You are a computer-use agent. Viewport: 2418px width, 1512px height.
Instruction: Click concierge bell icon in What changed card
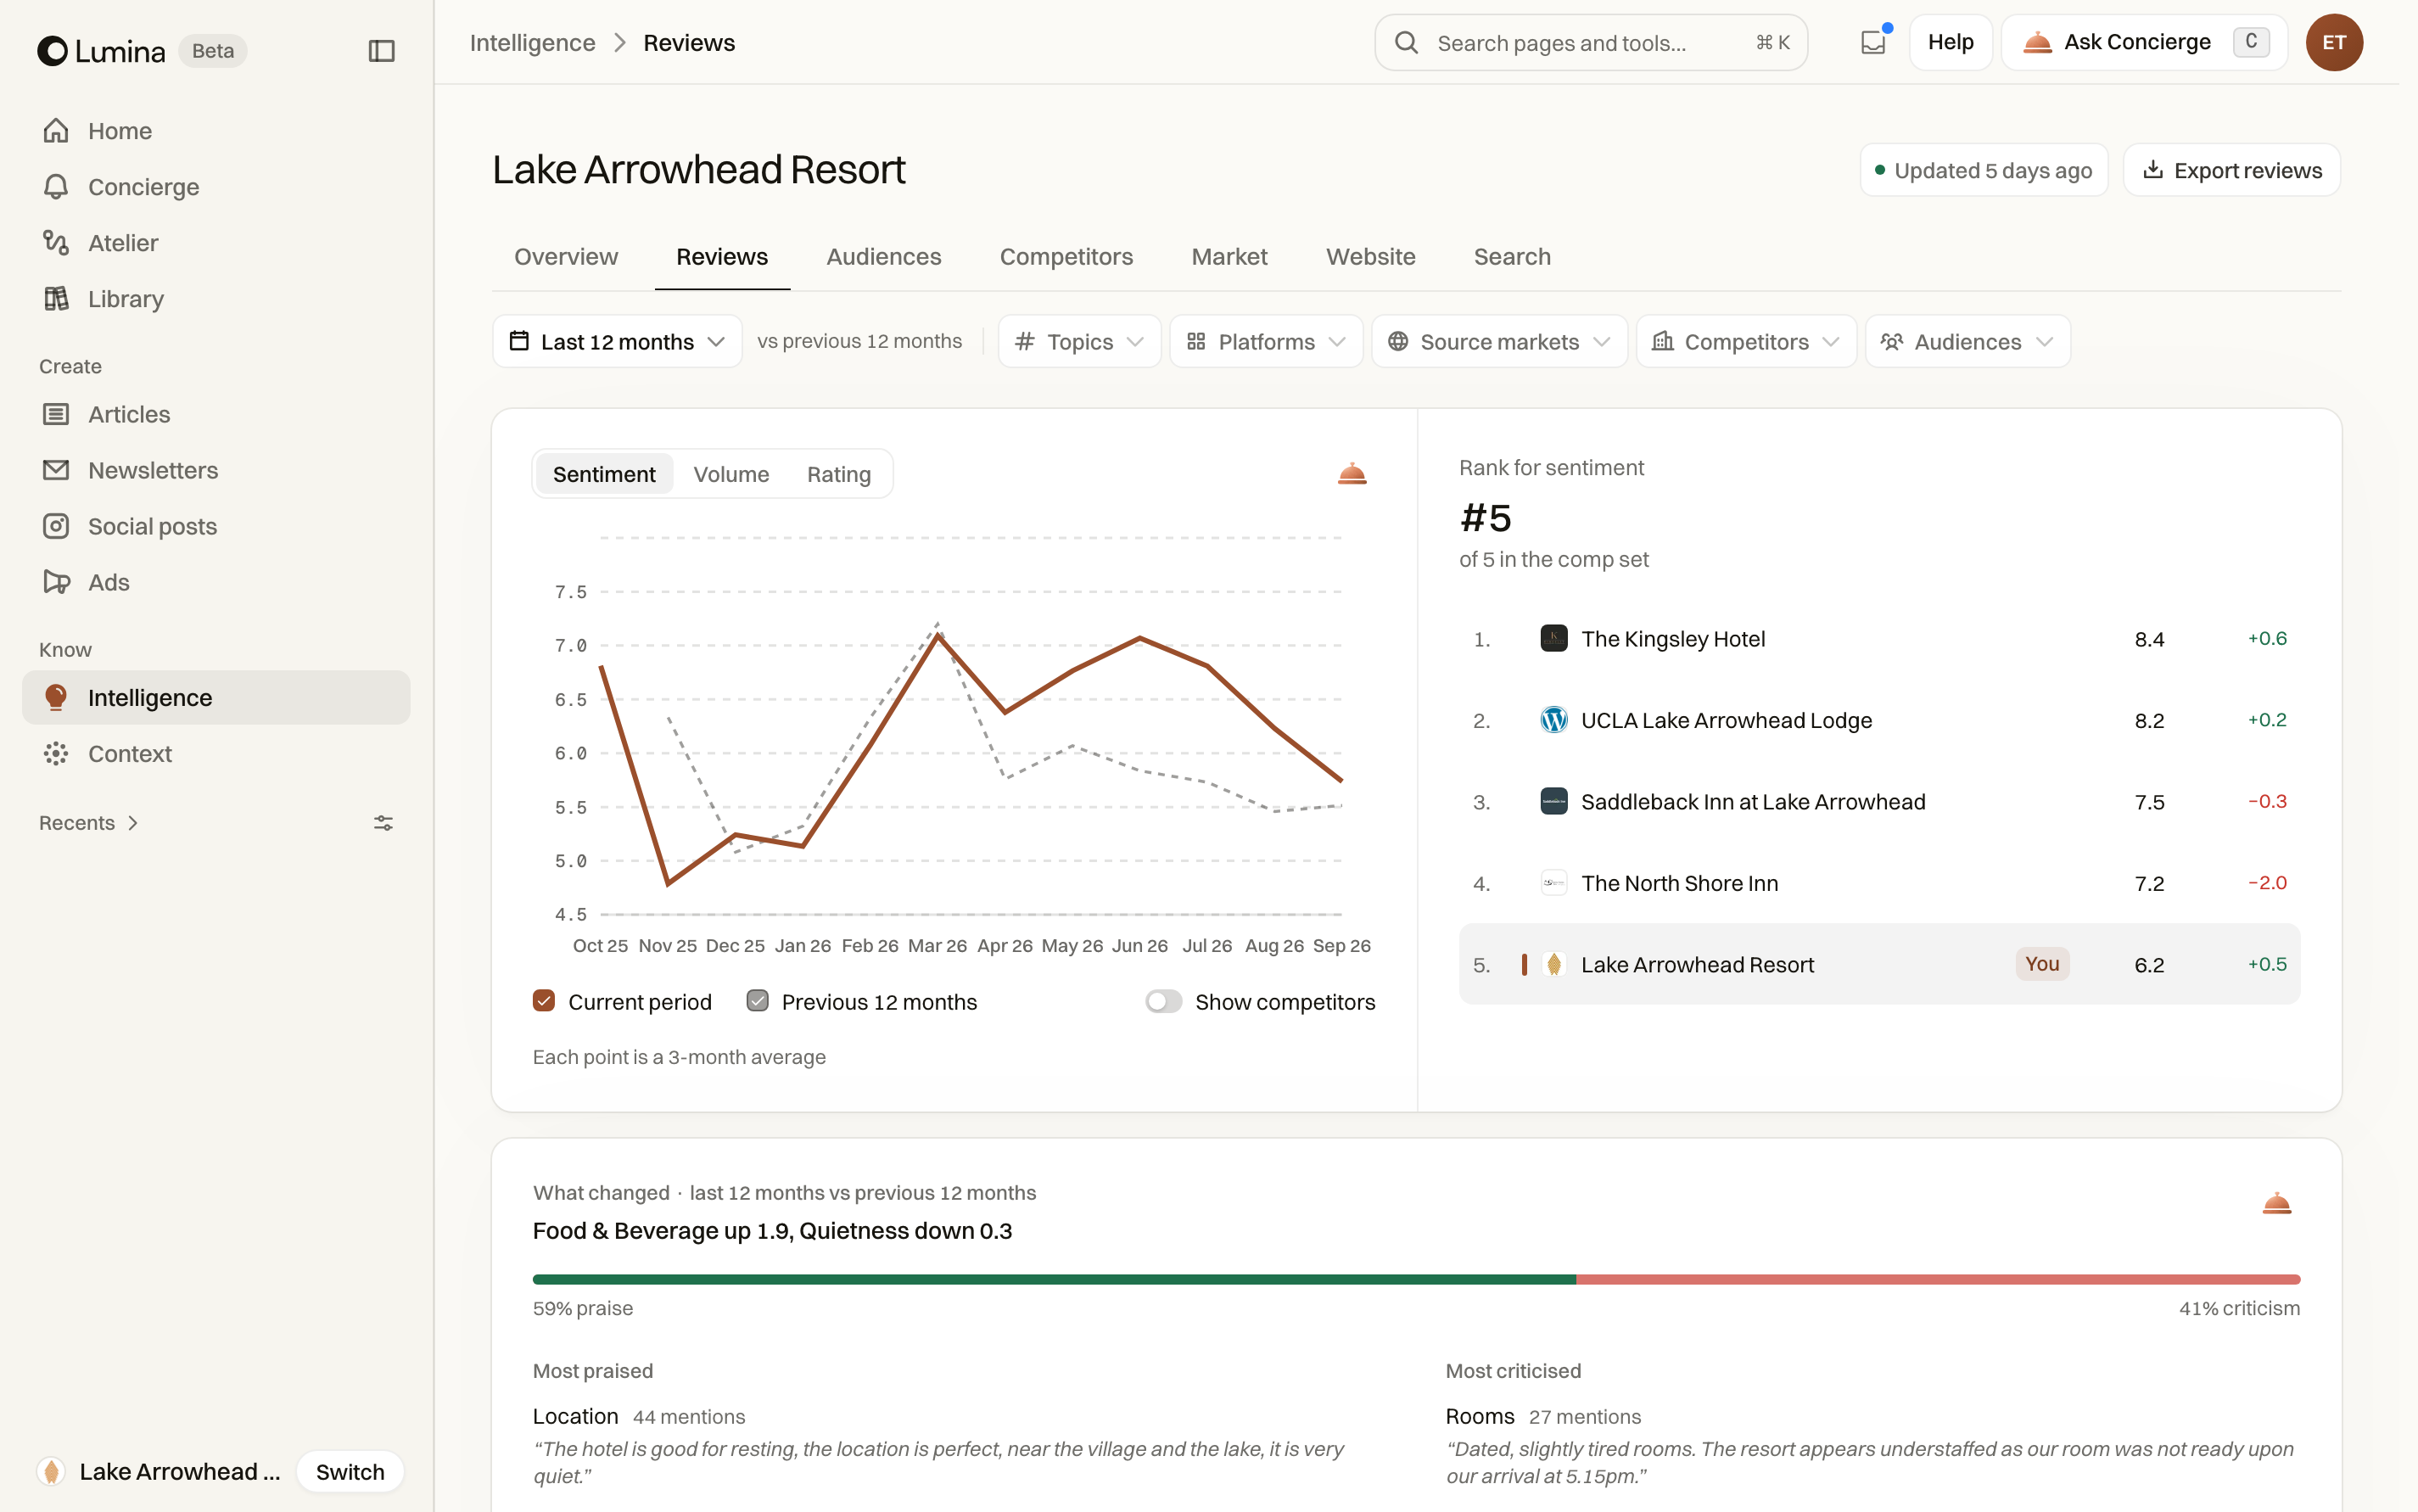[x=2276, y=1203]
